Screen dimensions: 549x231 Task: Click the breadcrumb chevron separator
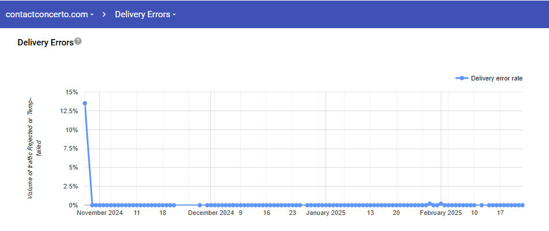104,14
